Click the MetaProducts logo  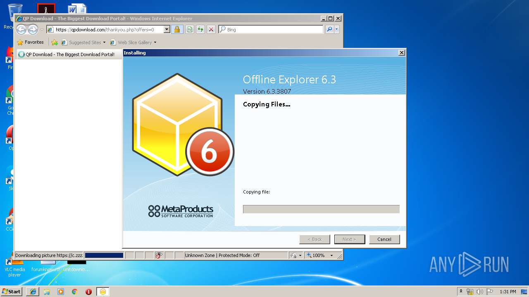coord(181,211)
